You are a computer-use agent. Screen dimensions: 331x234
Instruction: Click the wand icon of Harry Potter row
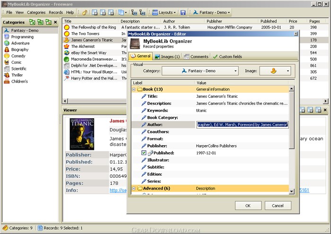click(67, 78)
